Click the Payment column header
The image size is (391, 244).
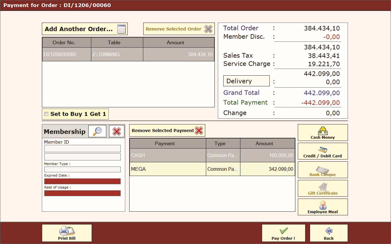tap(168, 143)
